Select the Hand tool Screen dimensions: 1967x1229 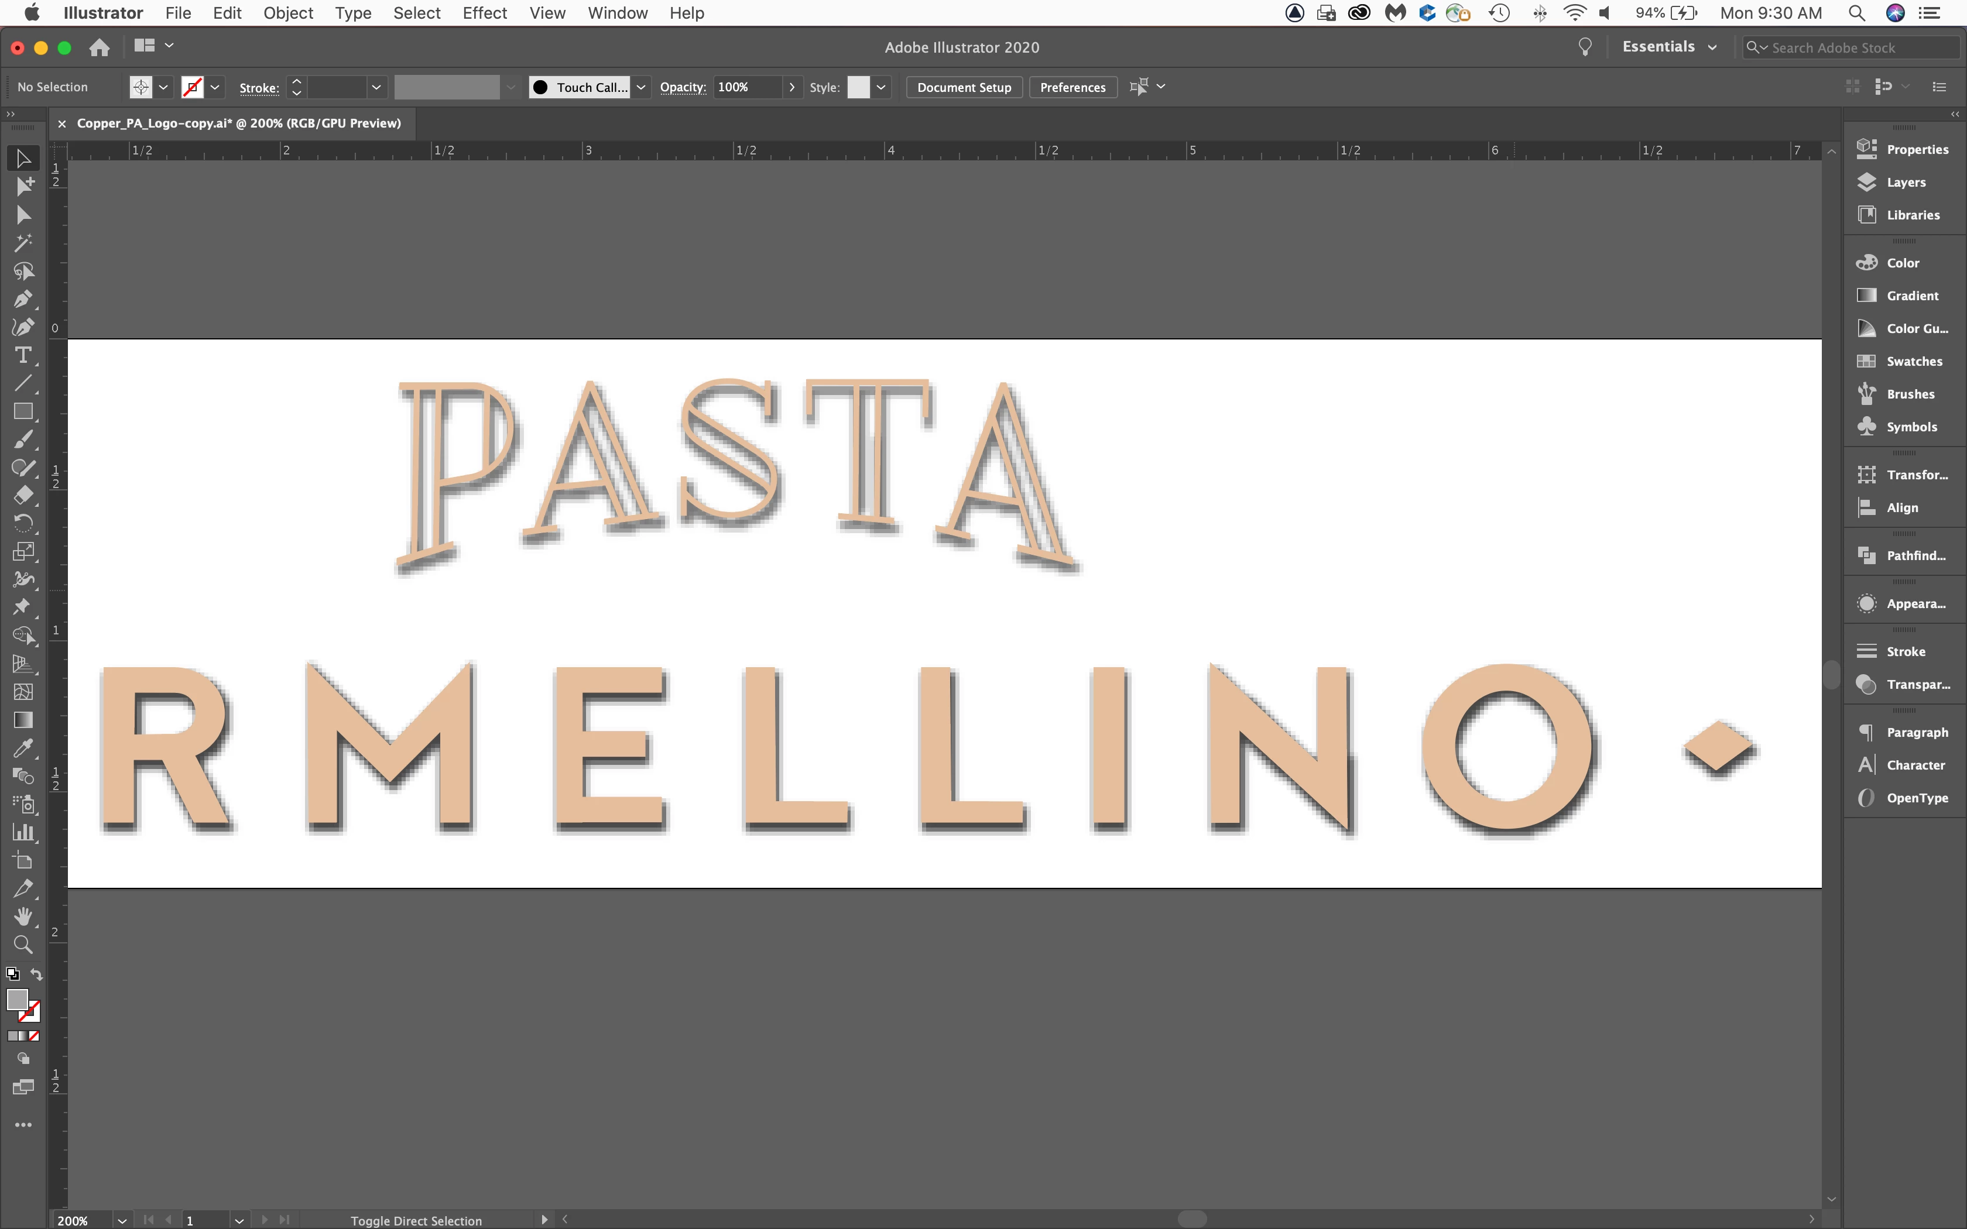[x=23, y=916]
